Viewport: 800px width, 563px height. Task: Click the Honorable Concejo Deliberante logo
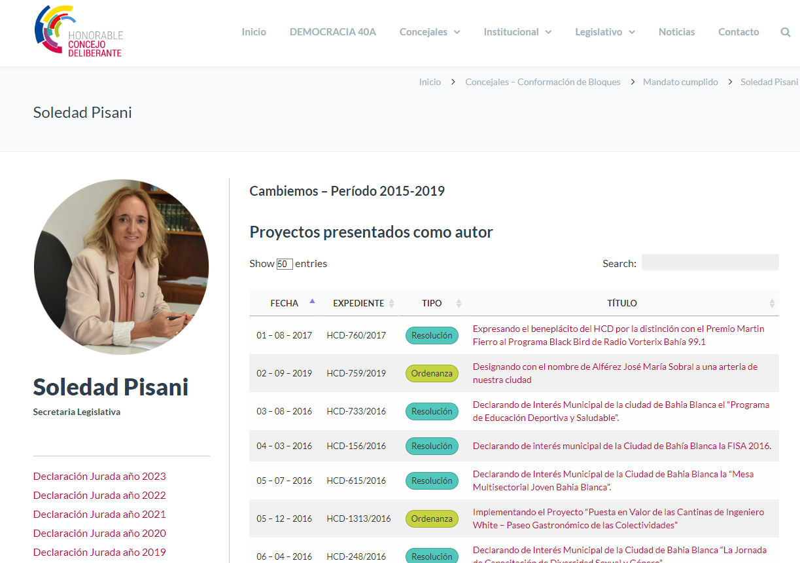78,33
